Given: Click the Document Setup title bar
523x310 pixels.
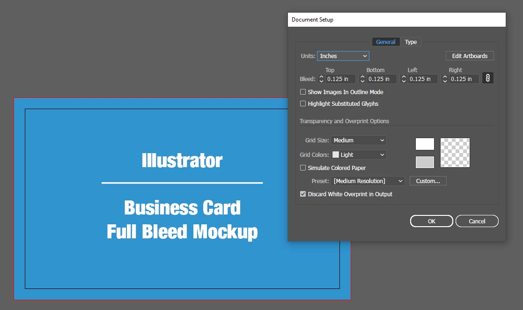Looking at the screenshot, I should [397, 20].
